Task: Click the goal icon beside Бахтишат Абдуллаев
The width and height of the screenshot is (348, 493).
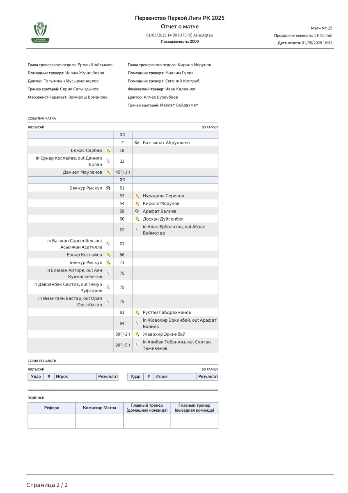Action: tap(137, 143)
